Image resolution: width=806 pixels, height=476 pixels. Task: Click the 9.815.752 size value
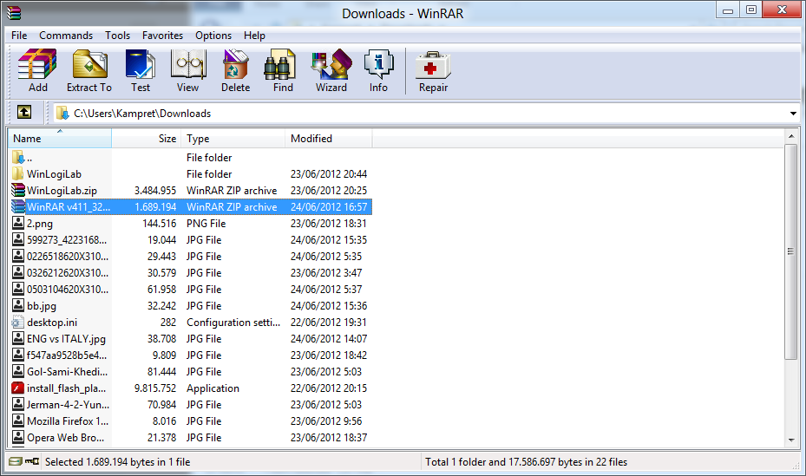pyautogui.click(x=155, y=388)
